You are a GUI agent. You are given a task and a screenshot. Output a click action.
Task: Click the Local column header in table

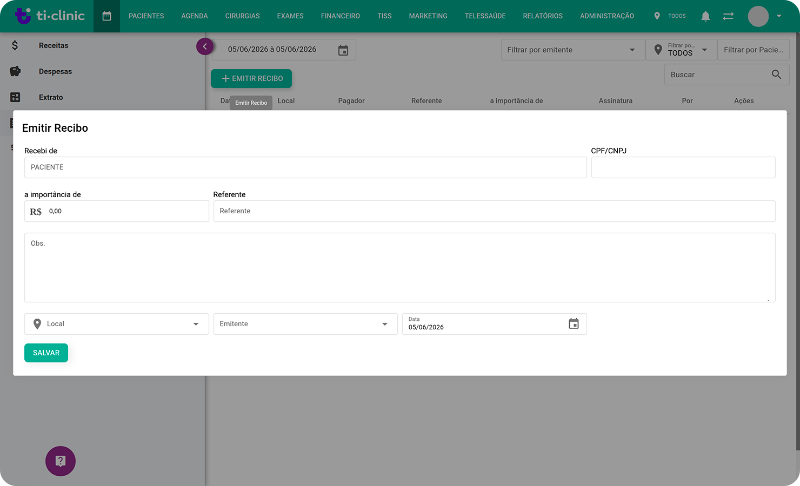point(286,101)
